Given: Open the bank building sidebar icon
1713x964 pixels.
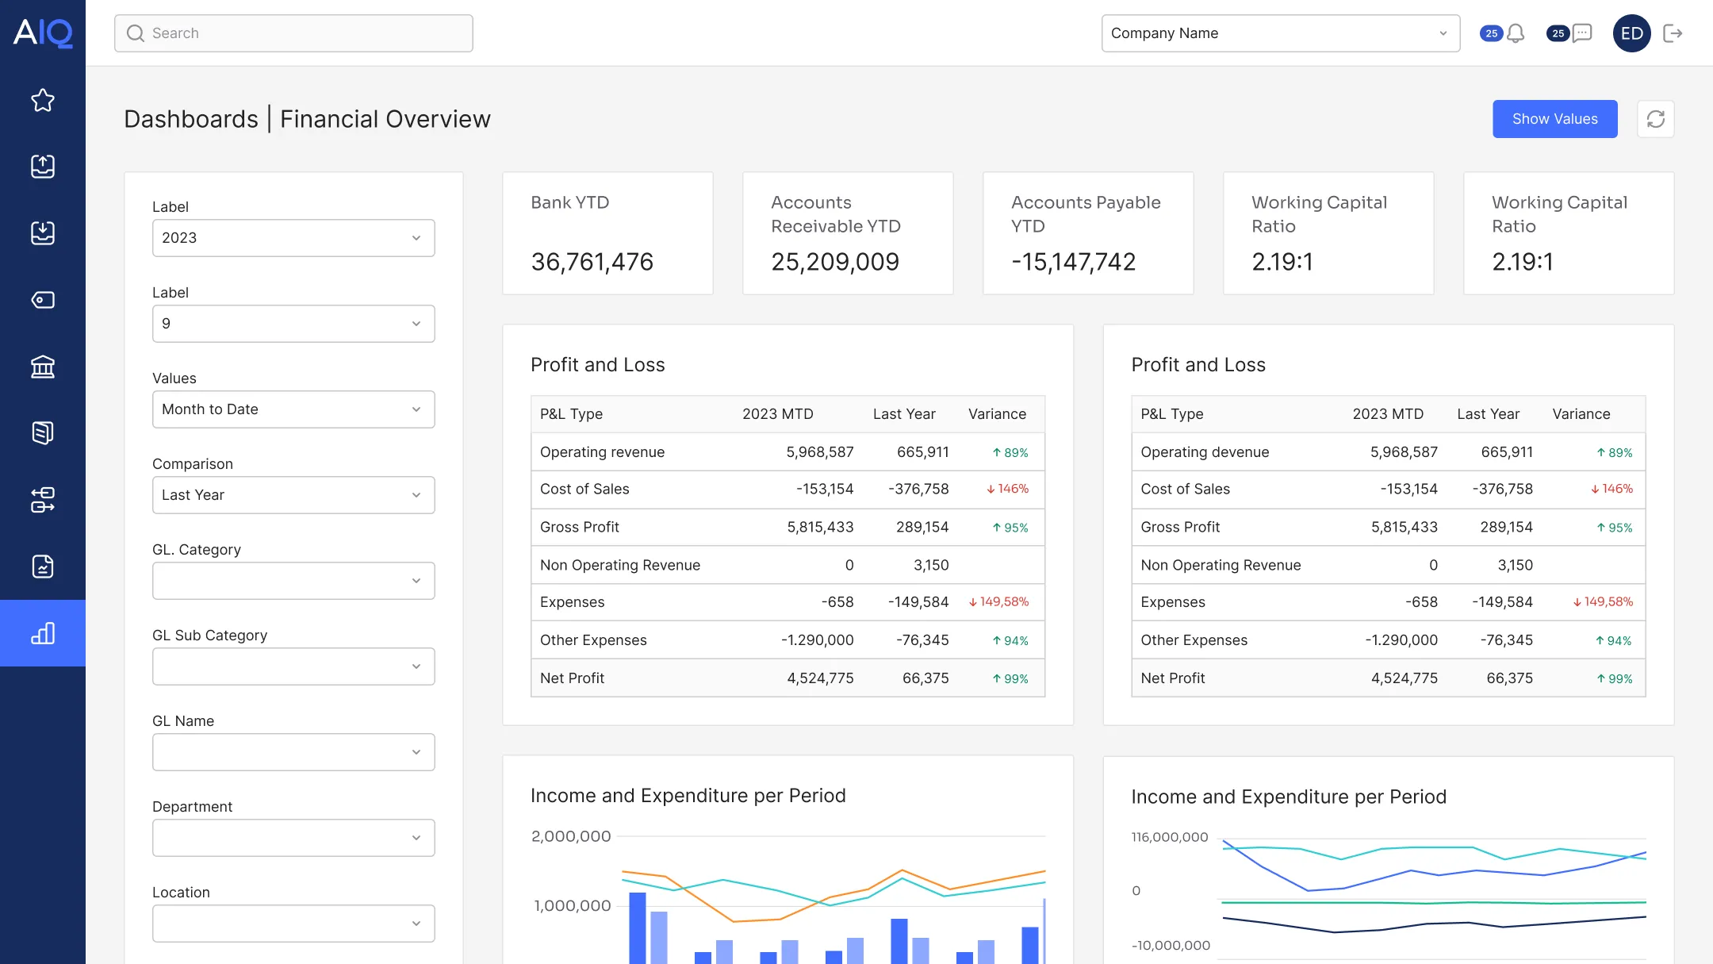Looking at the screenshot, I should pyautogui.click(x=43, y=367).
